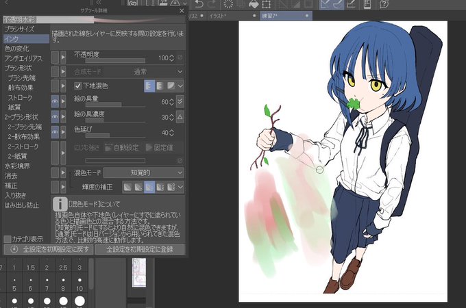Enable the カテゴリ表示 checkbox

[x=8, y=239]
